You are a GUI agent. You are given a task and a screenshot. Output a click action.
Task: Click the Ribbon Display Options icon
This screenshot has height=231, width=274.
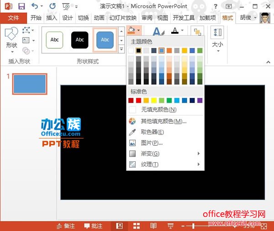pyautogui.click(x=229, y=7)
